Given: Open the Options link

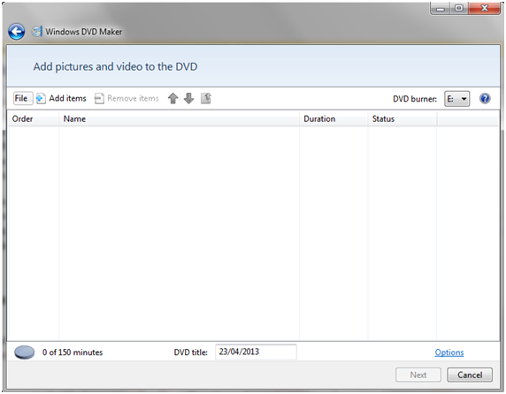Looking at the screenshot, I should click(x=449, y=352).
